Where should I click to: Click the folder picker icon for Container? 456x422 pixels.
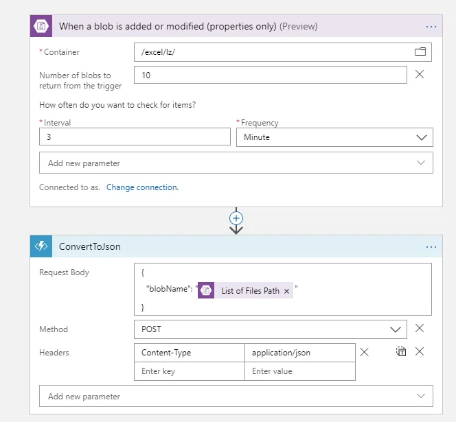point(420,51)
